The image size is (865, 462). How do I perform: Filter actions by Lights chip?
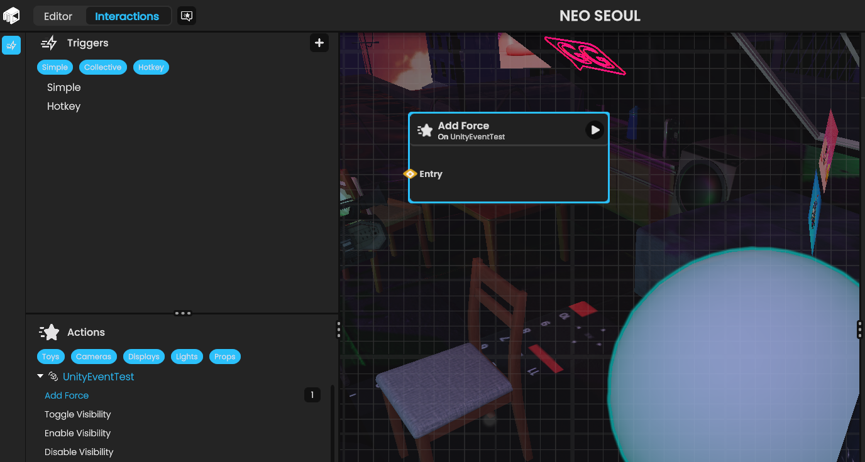pyautogui.click(x=187, y=357)
